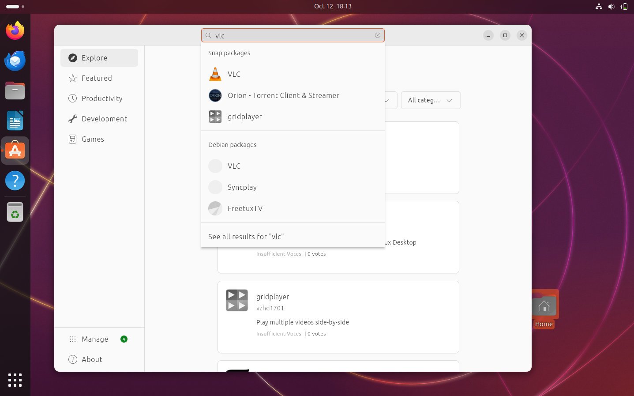This screenshot has height=396, width=634.
Task: Select FreetuxTV result
Action: click(293, 208)
